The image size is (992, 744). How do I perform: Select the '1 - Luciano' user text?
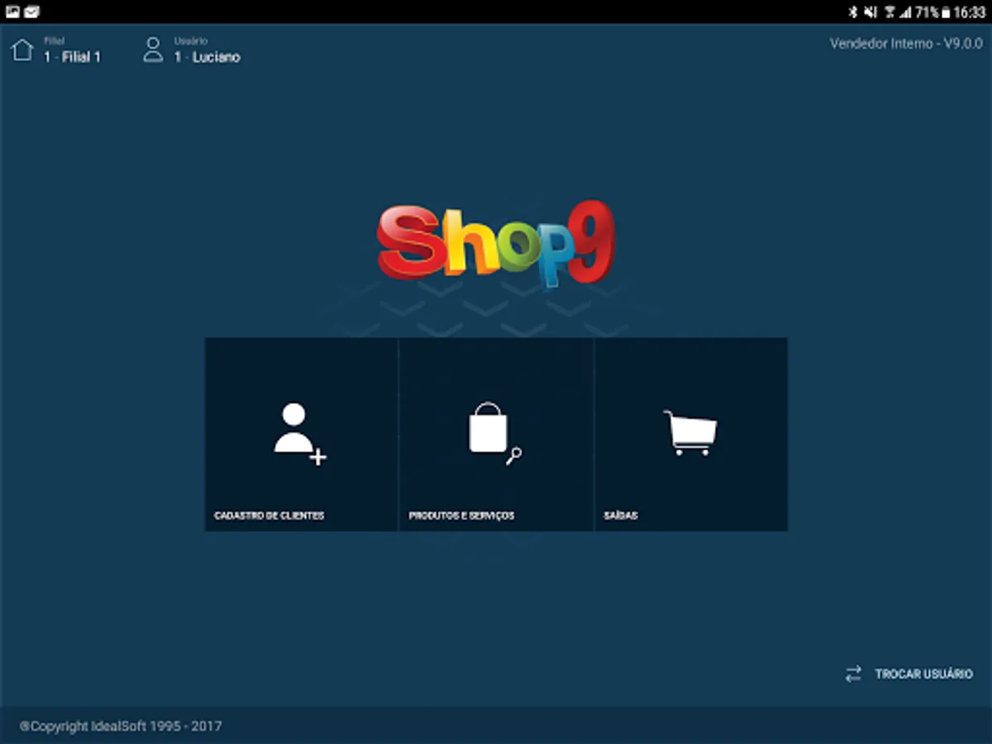(207, 57)
